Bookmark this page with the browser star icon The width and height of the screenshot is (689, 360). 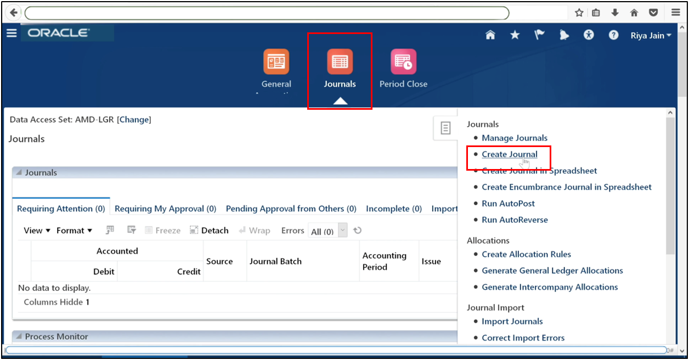point(579,12)
